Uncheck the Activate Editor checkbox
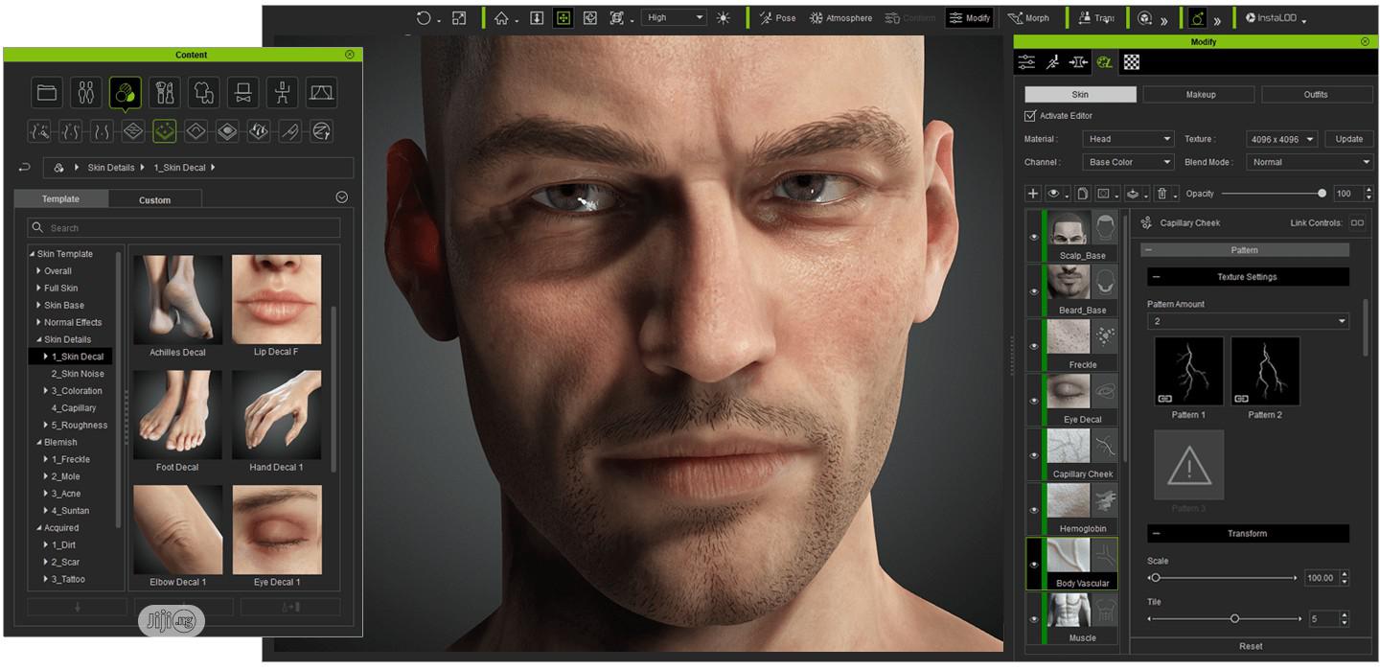The image size is (1380, 670). tap(1030, 116)
